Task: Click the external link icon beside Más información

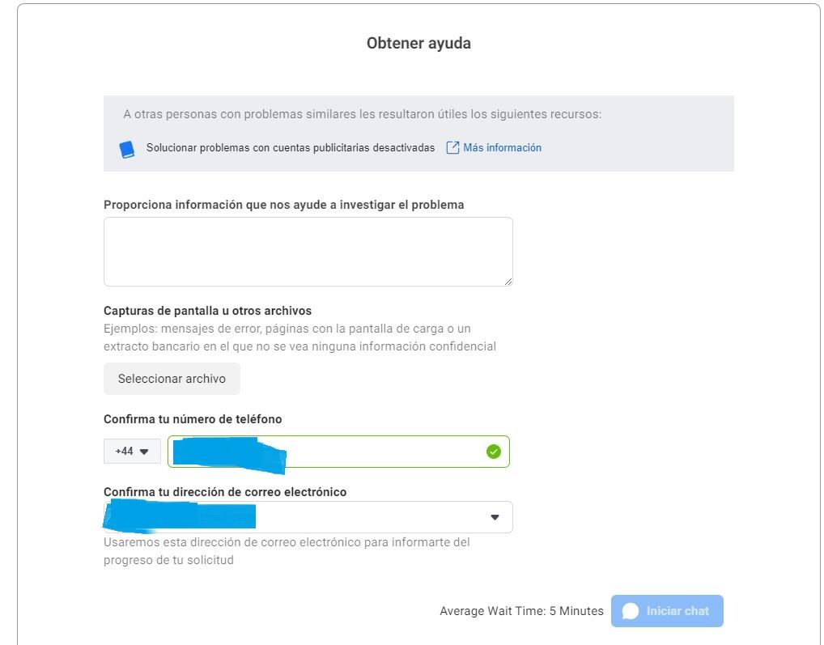Action: point(452,147)
